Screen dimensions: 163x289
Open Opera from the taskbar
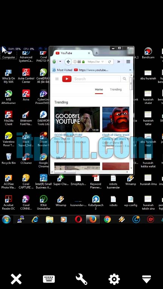pos(78,219)
